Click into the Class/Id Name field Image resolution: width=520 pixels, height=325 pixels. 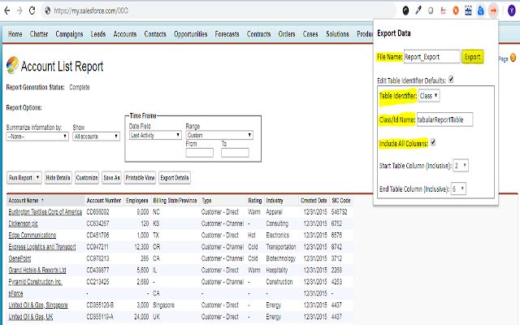444,119
